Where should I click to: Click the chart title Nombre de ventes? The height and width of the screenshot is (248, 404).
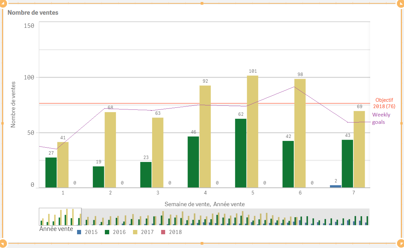[x=33, y=13]
